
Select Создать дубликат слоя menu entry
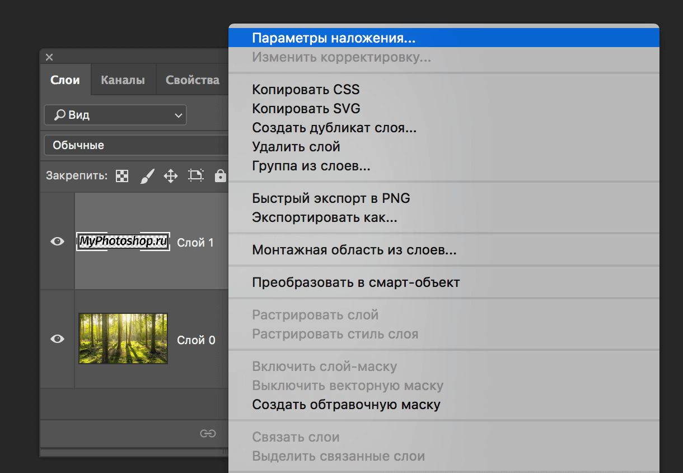(334, 128)
